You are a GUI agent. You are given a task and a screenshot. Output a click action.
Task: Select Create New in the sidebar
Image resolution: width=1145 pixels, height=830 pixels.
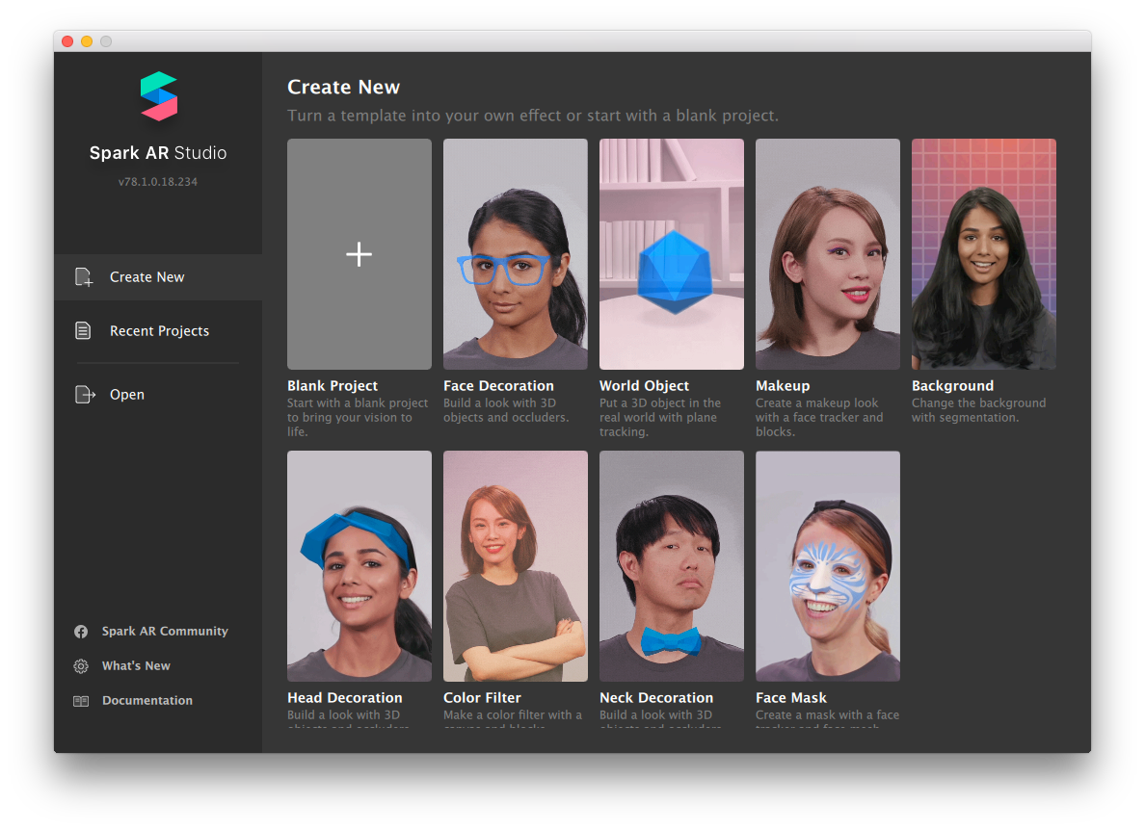[158, 277]
